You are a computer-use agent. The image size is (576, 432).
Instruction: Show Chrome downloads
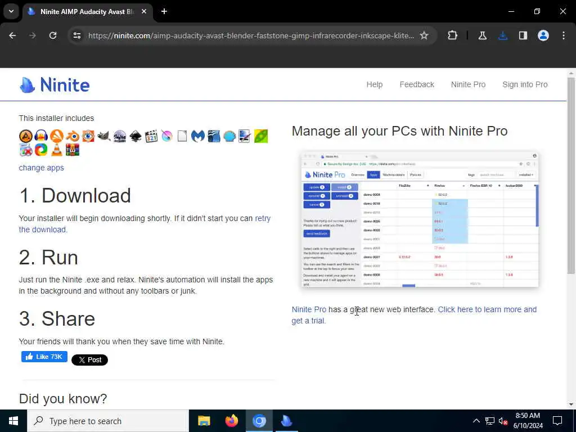coord(503,35)
